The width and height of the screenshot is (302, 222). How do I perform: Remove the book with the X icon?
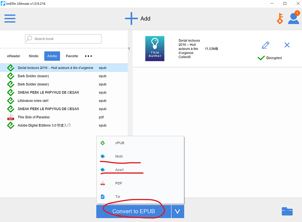click(287, 45)
